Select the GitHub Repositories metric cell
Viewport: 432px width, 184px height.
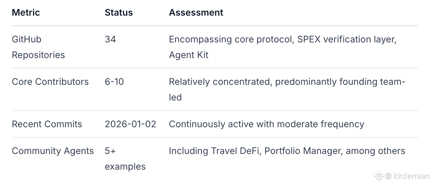point(38,47)
